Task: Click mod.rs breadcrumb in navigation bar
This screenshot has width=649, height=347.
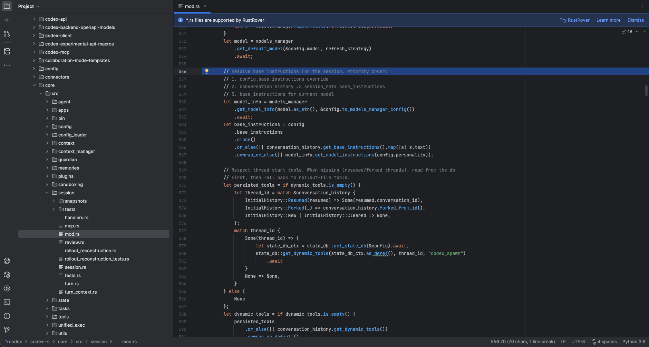Action: coord(126,342)
